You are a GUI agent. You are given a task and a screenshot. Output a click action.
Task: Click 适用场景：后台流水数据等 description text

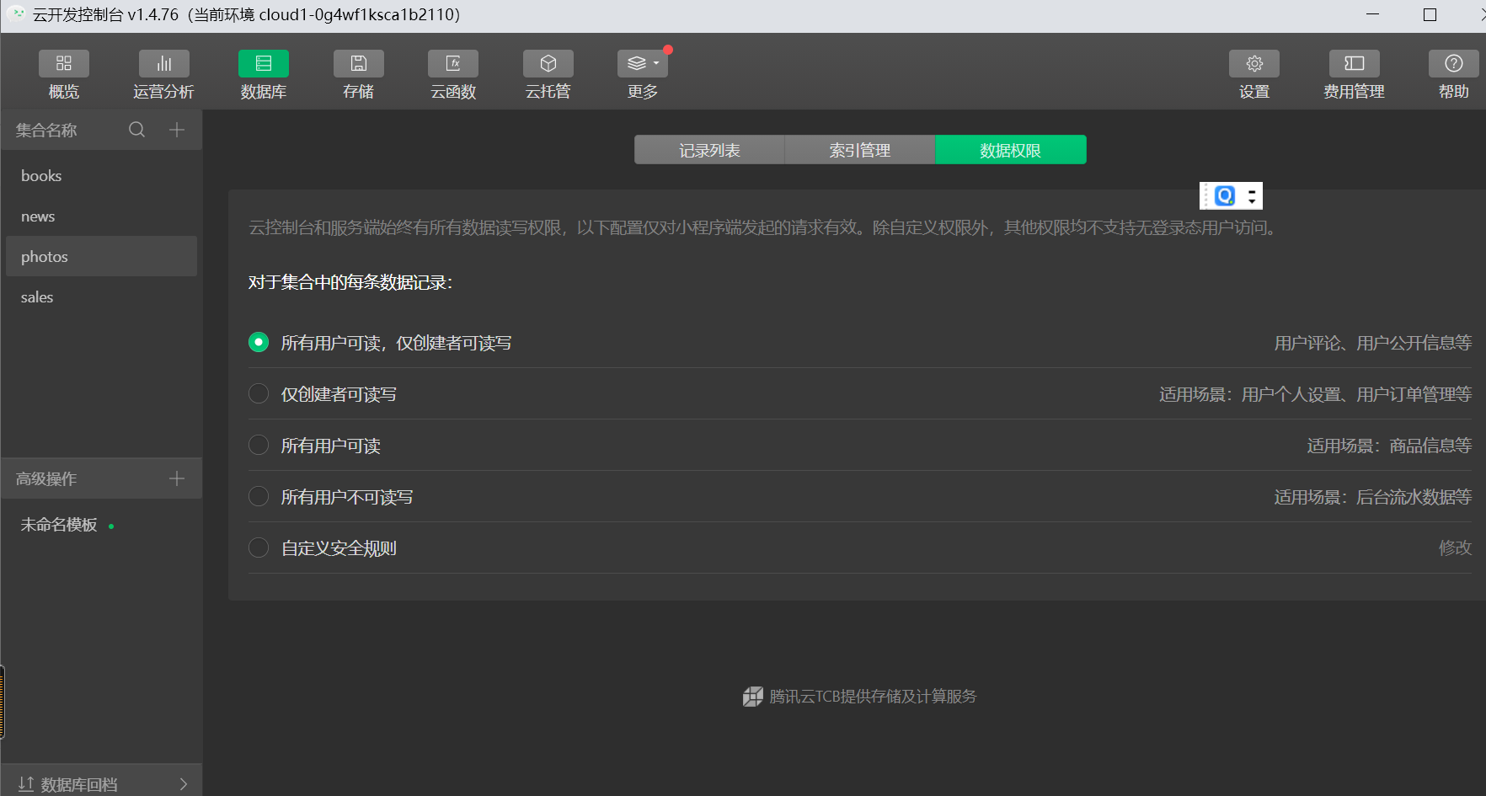(x=1373, y=497)
